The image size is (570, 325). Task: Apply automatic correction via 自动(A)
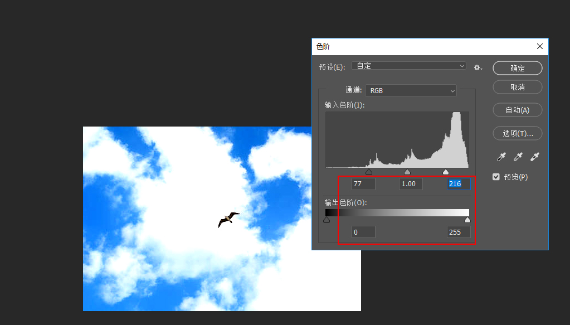[x=517, y=110]
